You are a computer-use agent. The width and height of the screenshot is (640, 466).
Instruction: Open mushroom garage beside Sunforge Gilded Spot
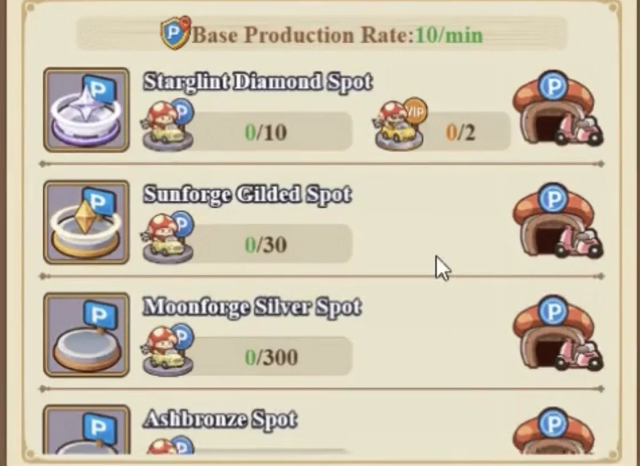pyautogui.click(x=557, y=220)
